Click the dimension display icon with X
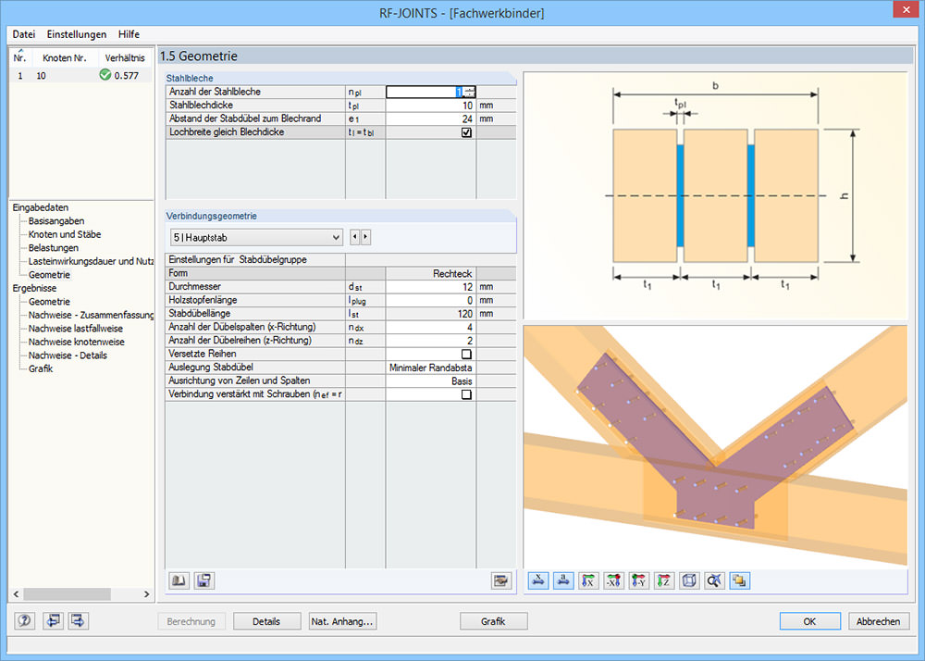This screenshot has width=925, height=661. pos(538,580)
